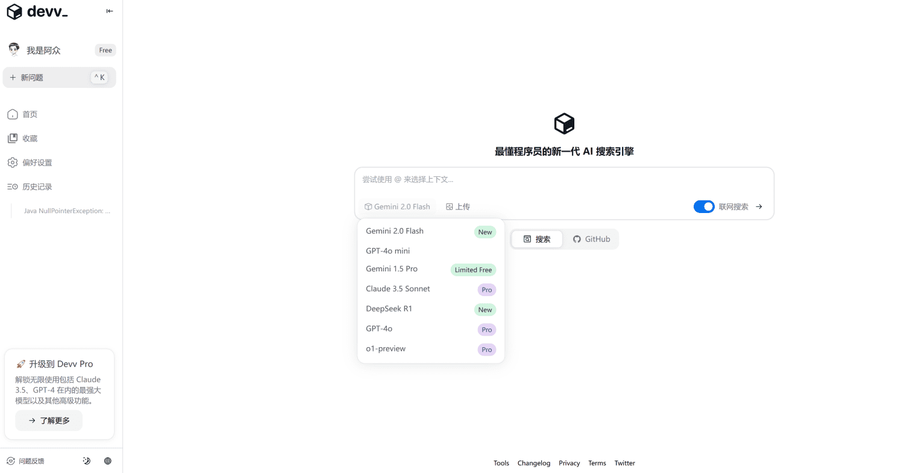Open the Tools footer link
Image resolution: width=904 pixels, height=473 pixels.
pyautogui.click(x=501, y=463)
